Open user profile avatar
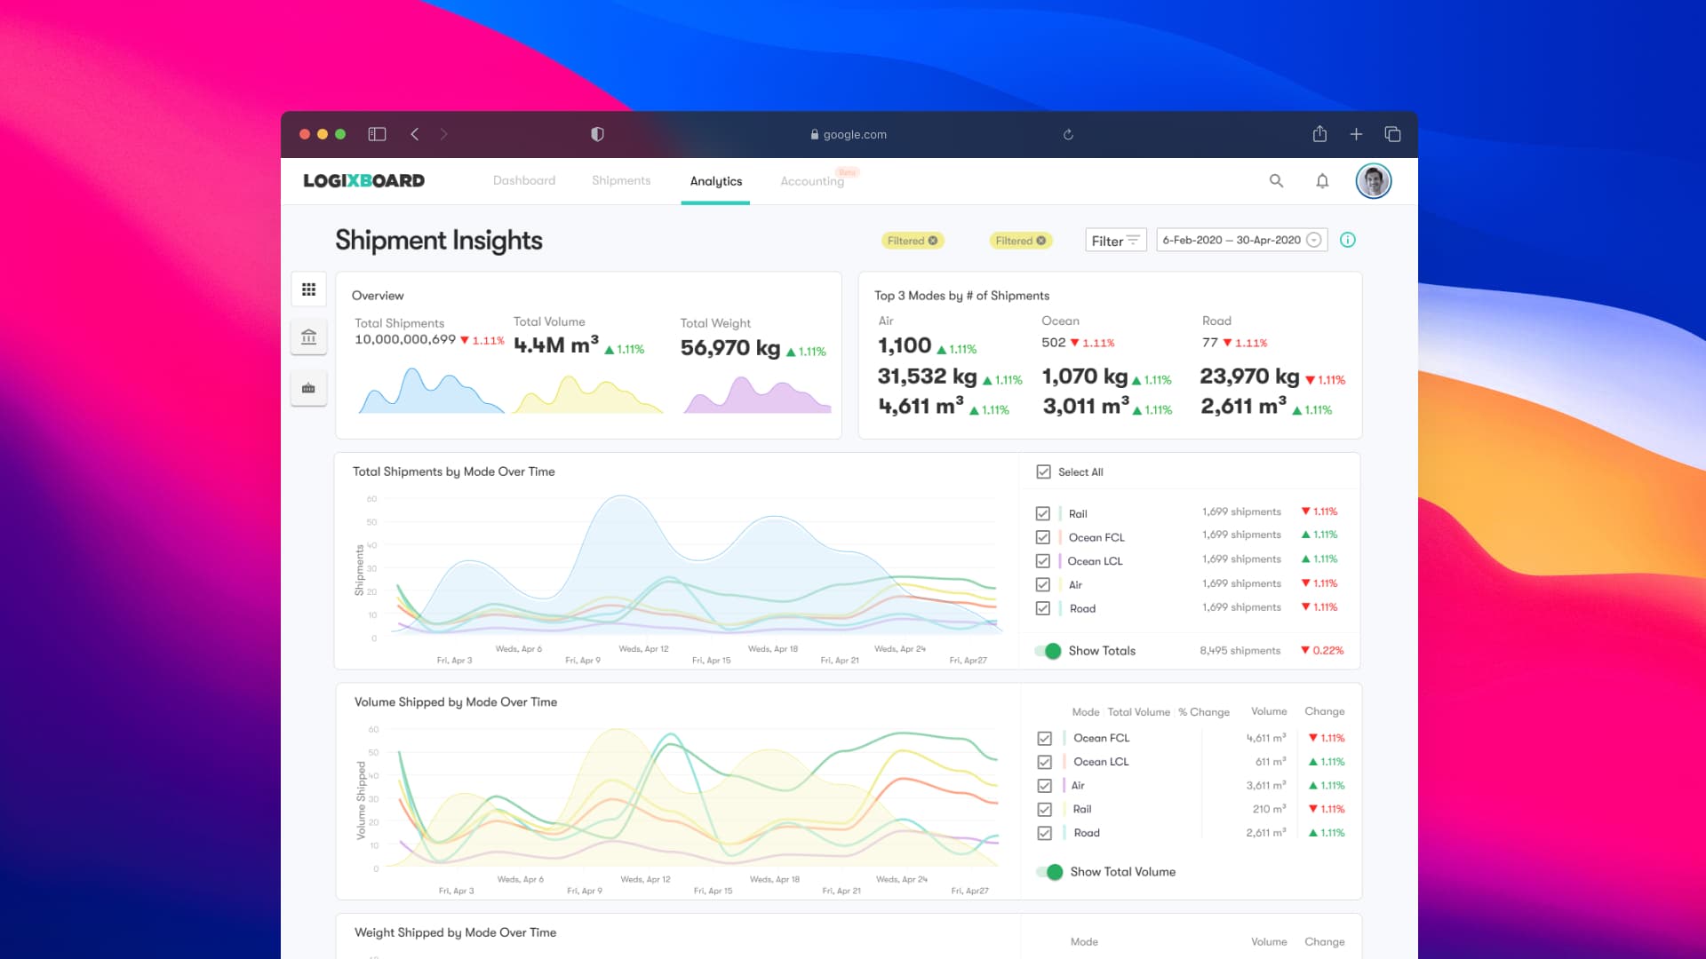Viewport: 1706px width, 959px height. point(1373,181)
